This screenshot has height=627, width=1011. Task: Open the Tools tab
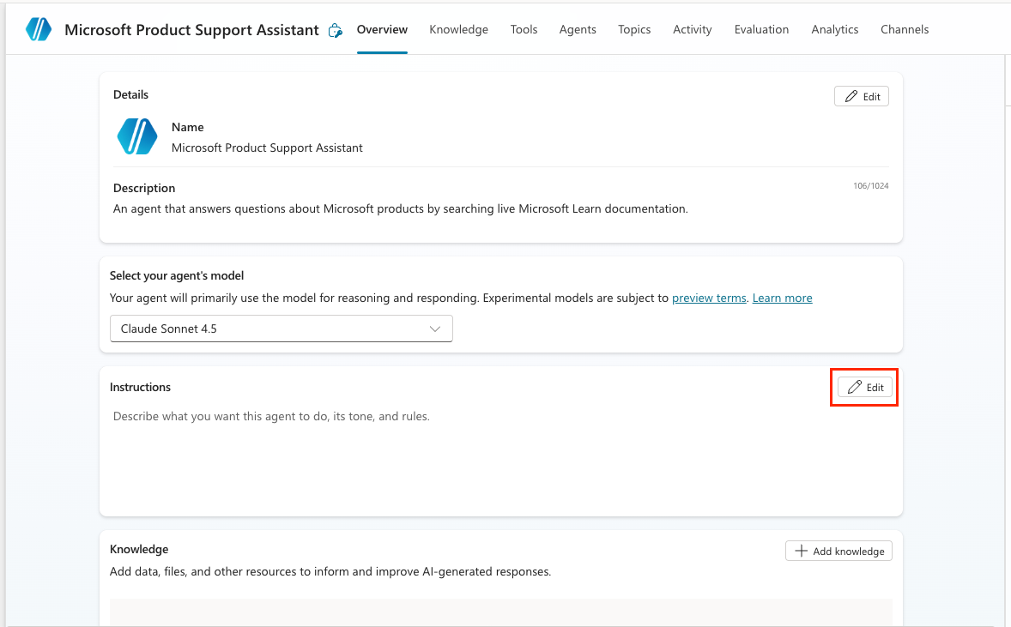click(x=524, y=29)
